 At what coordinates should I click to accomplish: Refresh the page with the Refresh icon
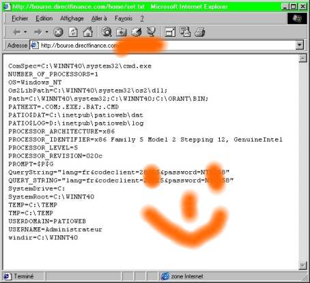click(x=73, y=32)
